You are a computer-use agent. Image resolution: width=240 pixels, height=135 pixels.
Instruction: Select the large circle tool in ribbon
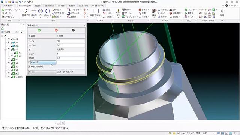48,12
